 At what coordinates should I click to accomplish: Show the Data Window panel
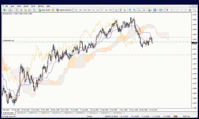click(x=21, y=10)
